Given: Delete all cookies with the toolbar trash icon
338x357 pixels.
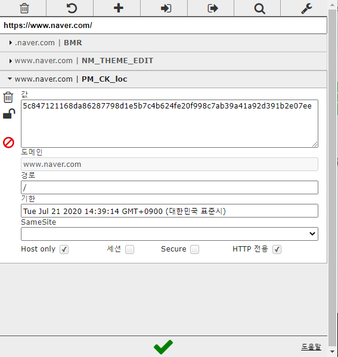Looking at the screenshot, I should [x=24, y=8].
